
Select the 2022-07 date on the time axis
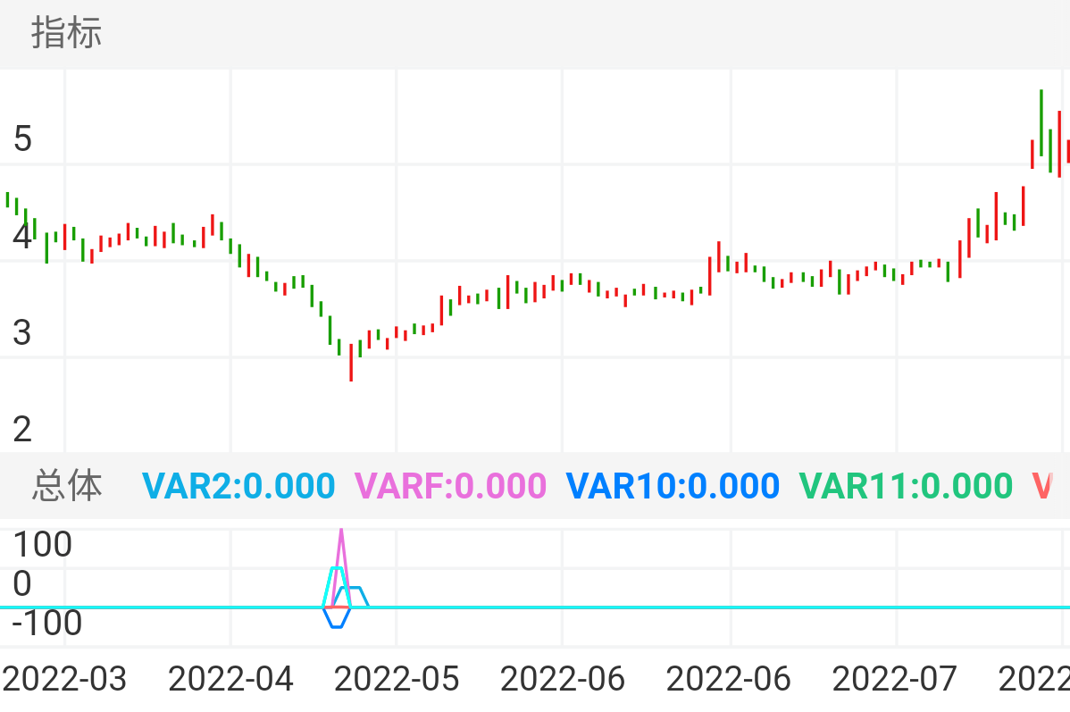[895, 680]
